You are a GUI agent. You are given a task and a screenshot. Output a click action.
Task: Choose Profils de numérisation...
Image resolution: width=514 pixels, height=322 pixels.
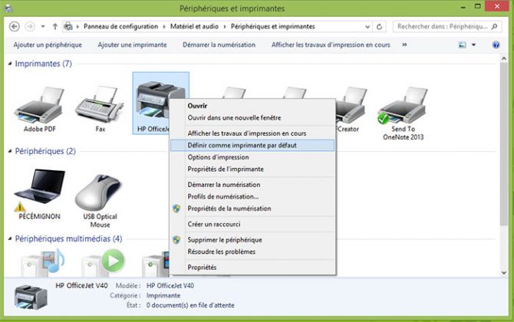[x=252, y=196]
